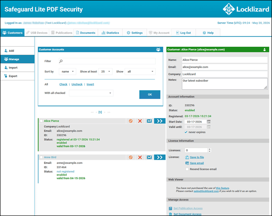
Task: Toggle the never expires checkbox
Action: [186, 132]
